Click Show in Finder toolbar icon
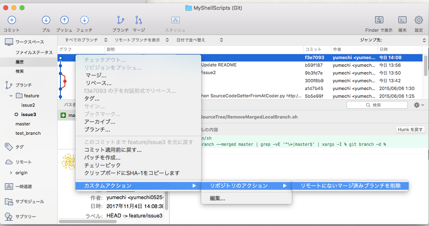Viewport: 429px width, 226px height. (x=379, y=20)
